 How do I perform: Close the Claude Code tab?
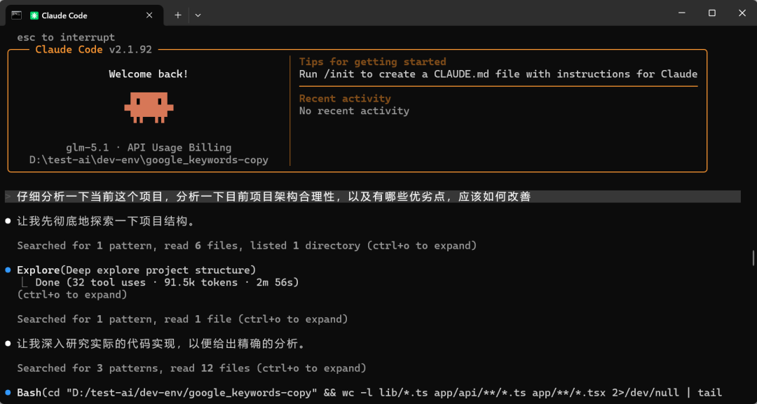149,15
